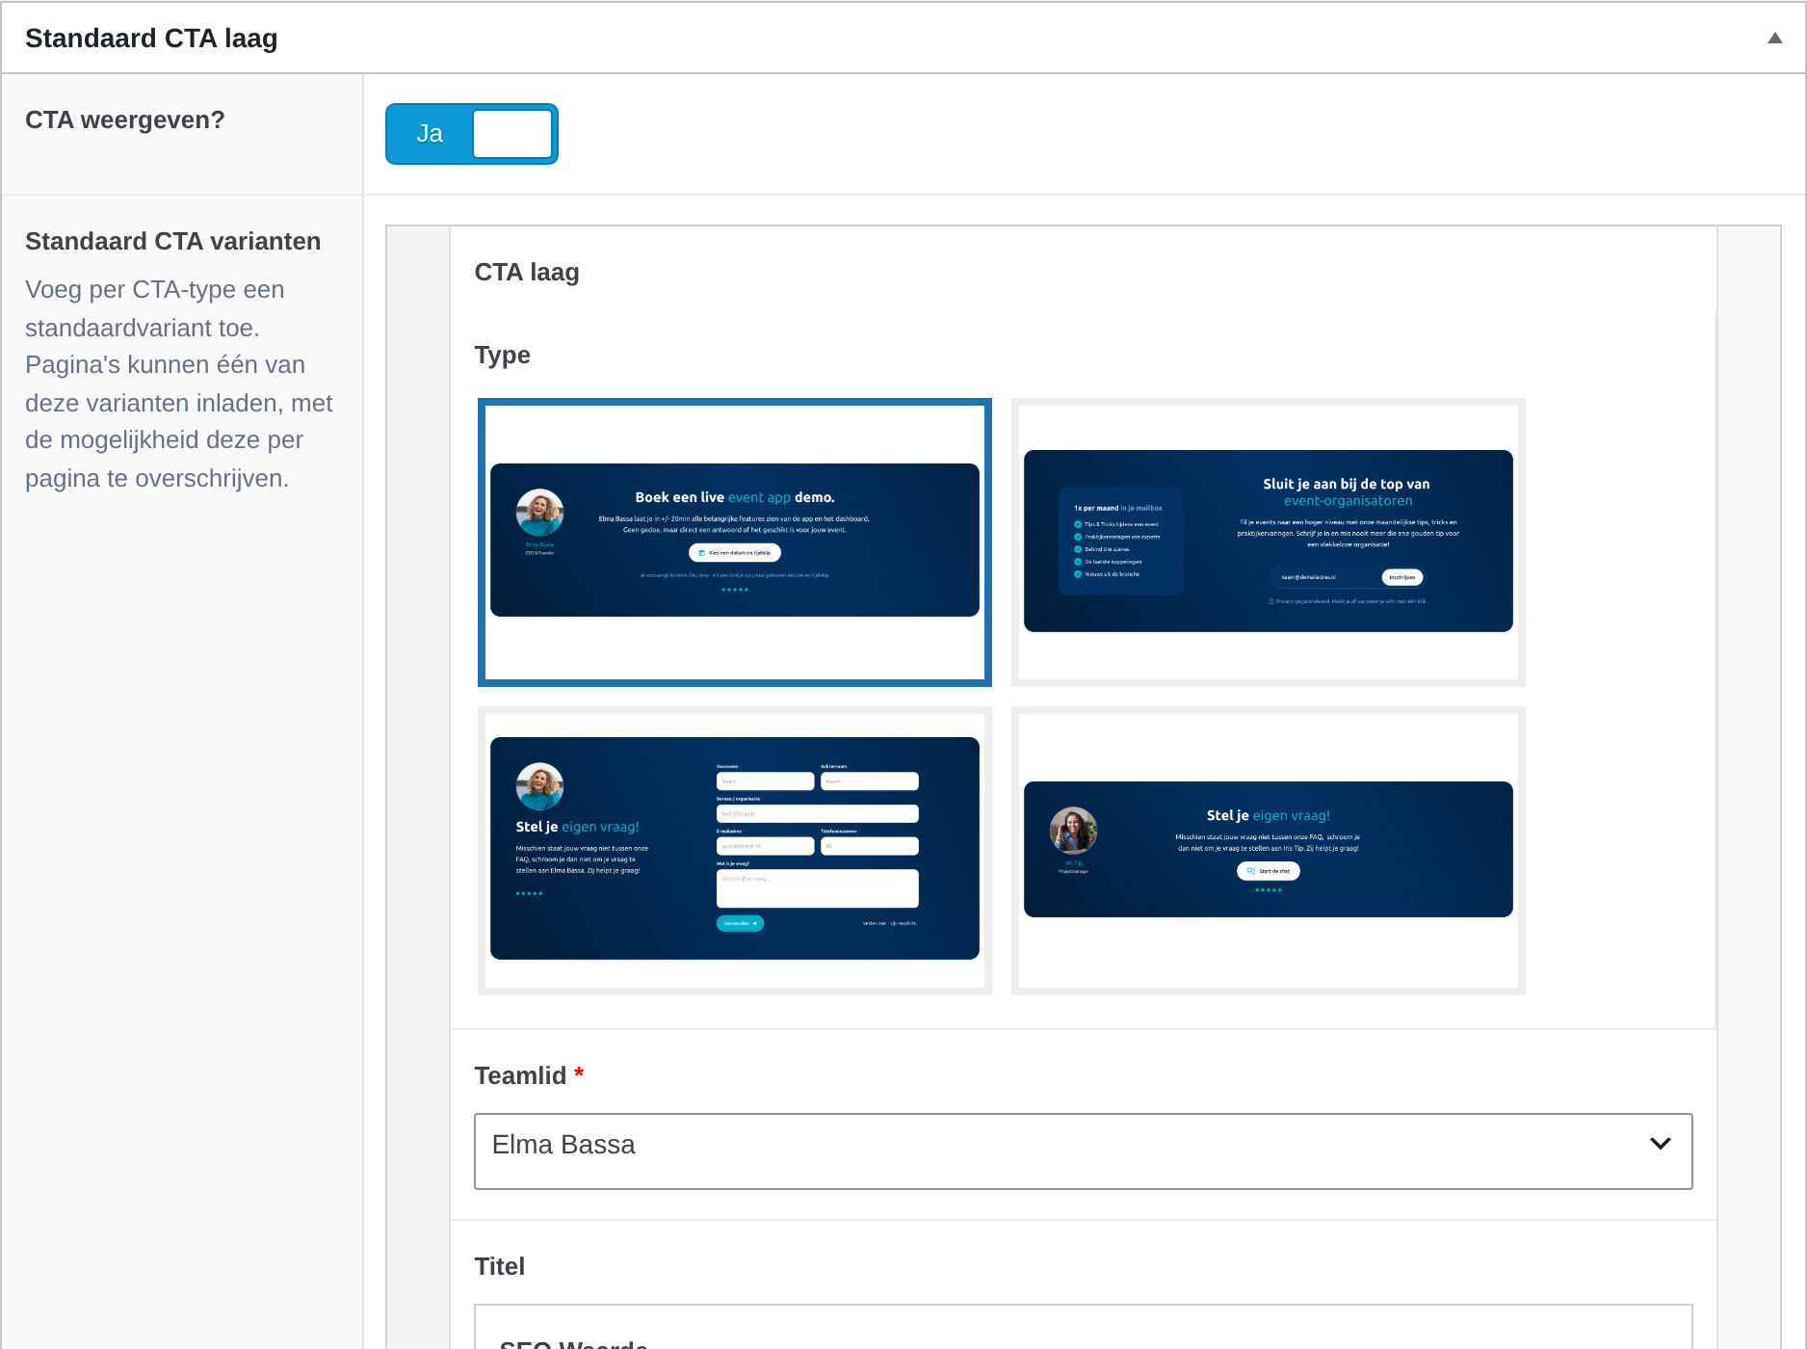Click the Iris Tip avatar in chat thumbnail
The height and width of the screenshot is (1349, 1807).
[x=1073, y=831]
